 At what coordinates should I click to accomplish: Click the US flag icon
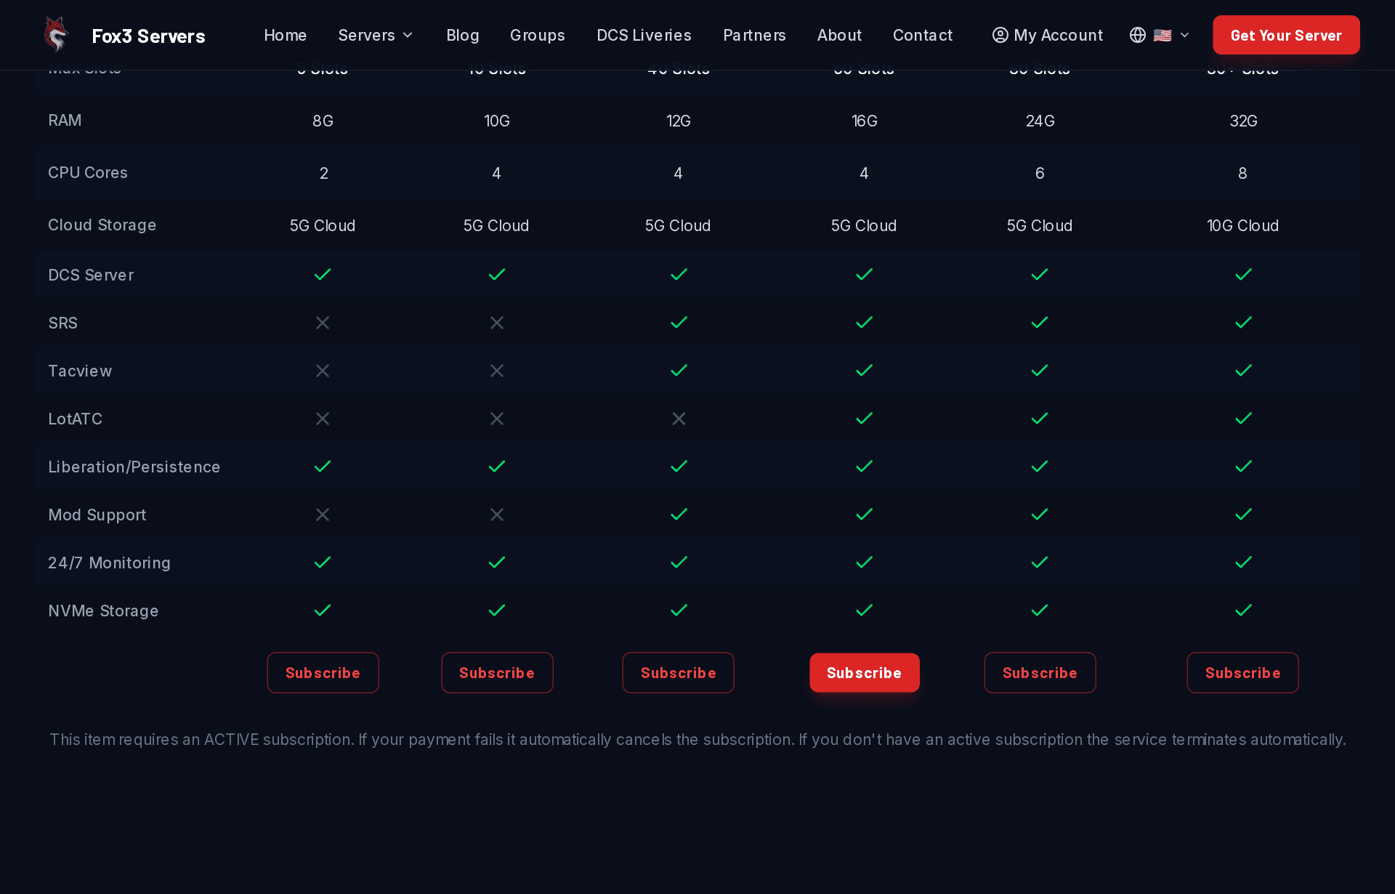[1162, 35]
